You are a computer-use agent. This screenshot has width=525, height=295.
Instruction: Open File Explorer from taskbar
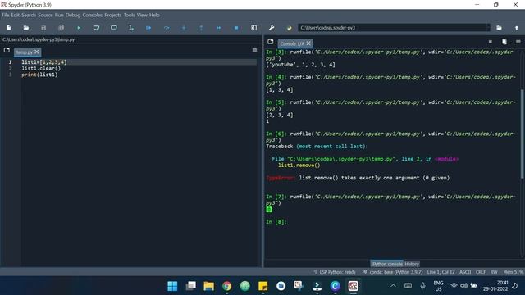[209, 286]
